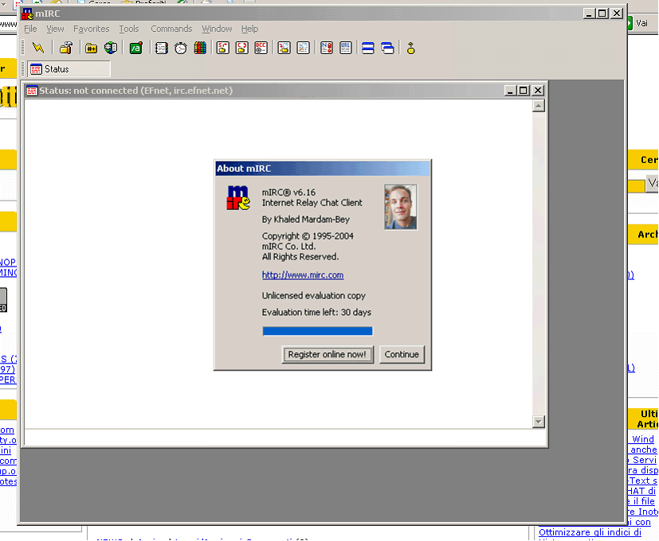Click the Status window scroll up arrow

coord(539,106)
